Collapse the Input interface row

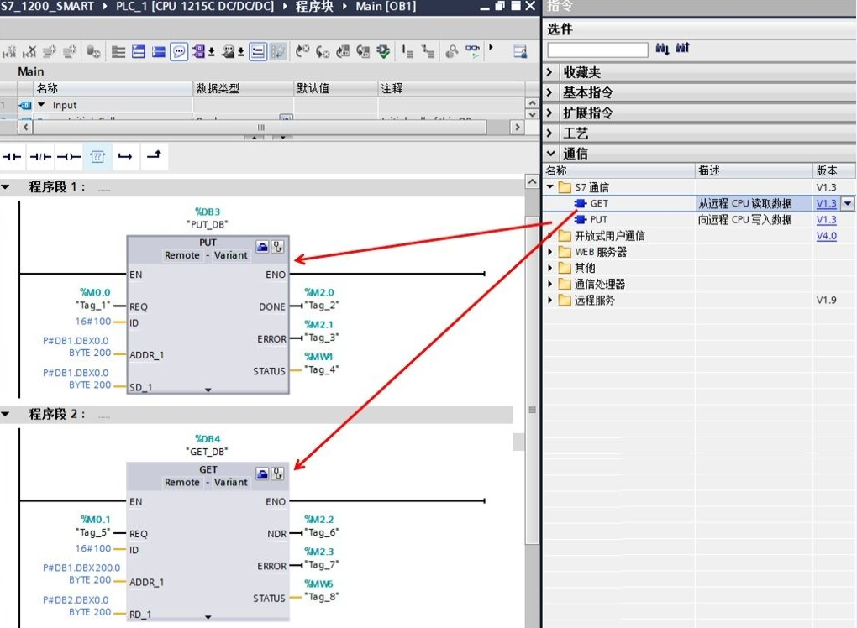[41, 104]
